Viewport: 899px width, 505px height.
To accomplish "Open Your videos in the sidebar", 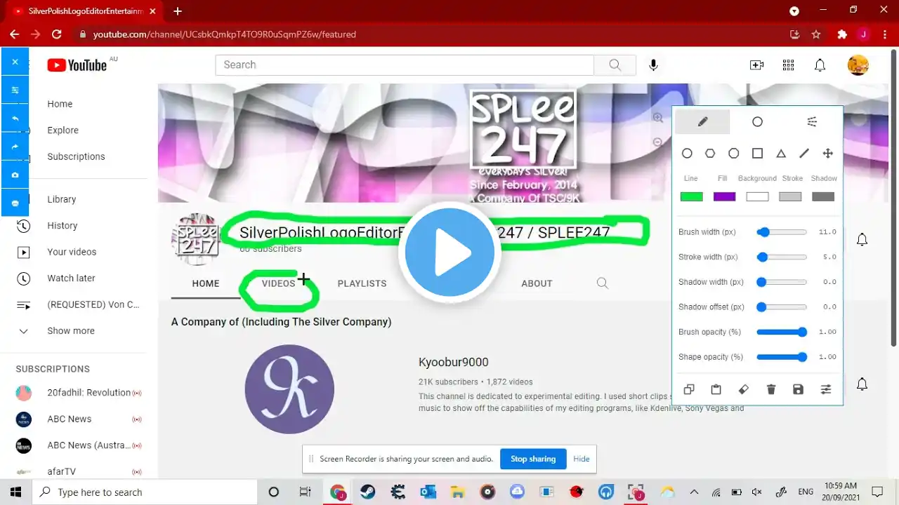I will (70, 252).
